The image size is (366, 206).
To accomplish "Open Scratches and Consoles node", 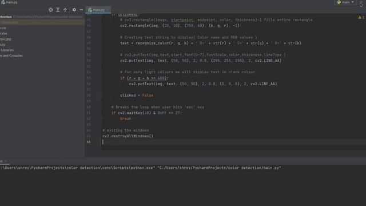I will tap(11, 56).
